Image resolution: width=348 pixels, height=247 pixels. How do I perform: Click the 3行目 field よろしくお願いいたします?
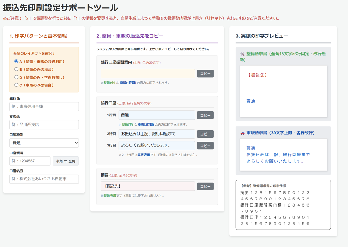pyautogui.click(x=157, y=145)
